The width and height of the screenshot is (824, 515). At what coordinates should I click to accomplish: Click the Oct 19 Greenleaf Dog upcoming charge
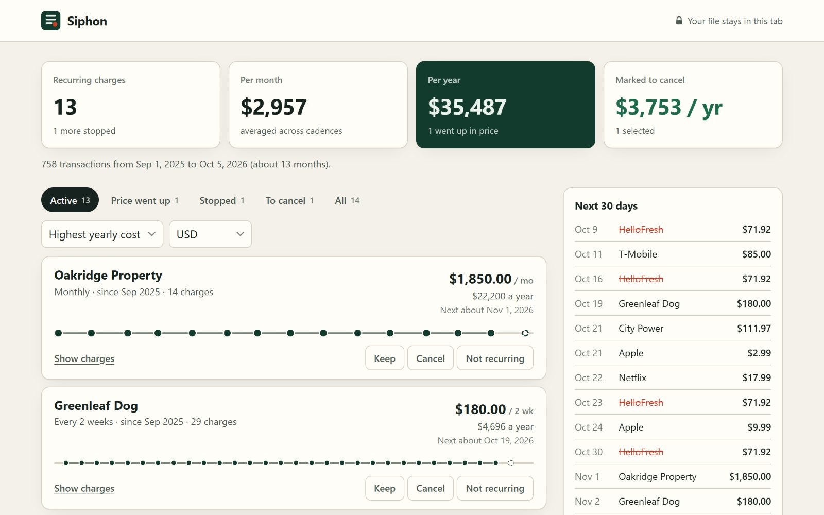(673, 303)
